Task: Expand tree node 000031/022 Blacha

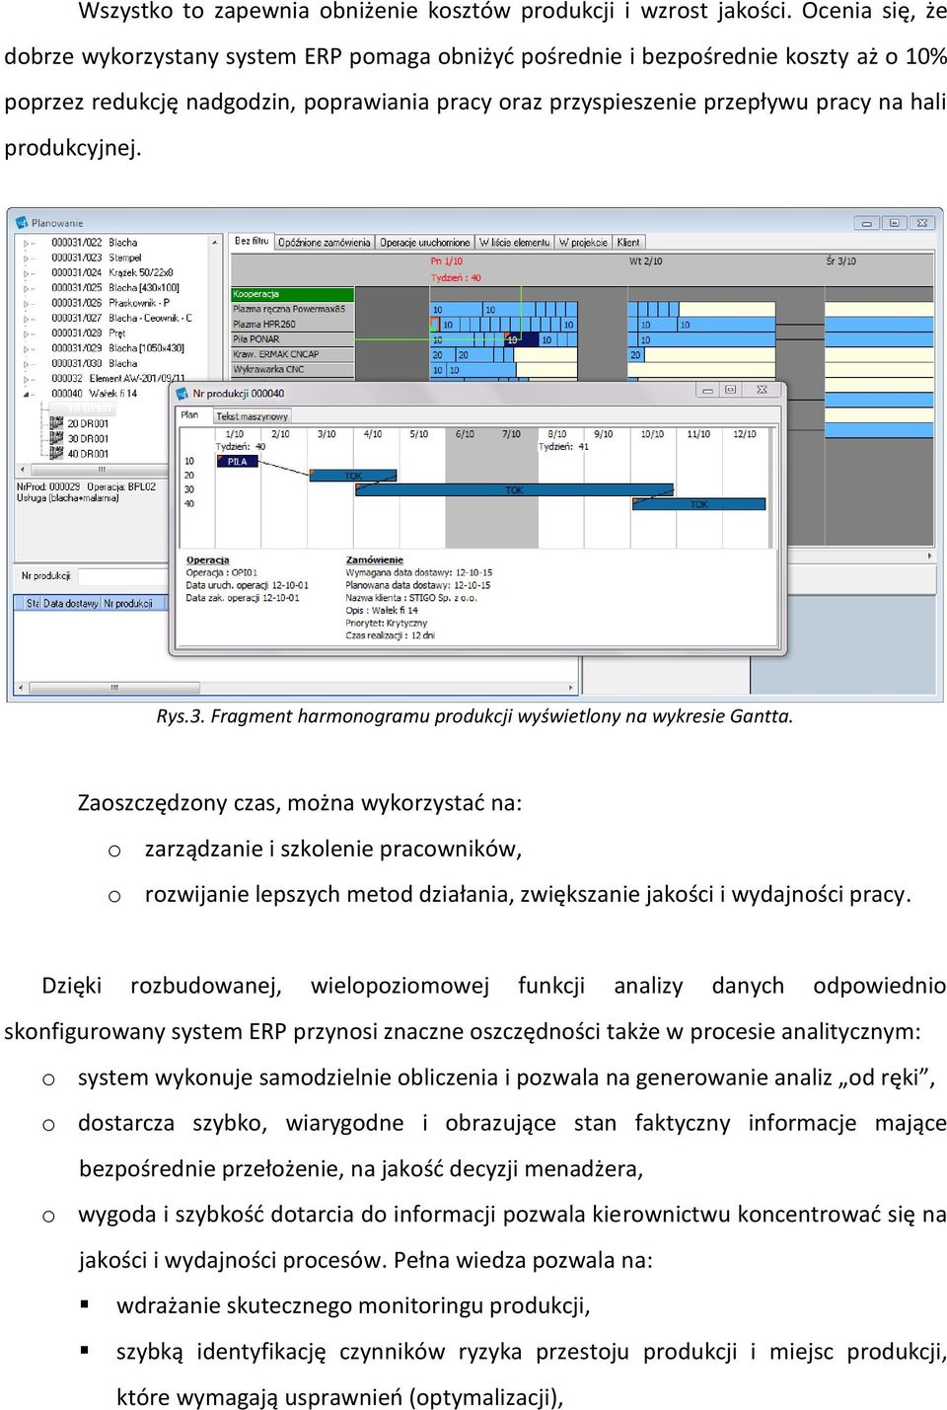Action: [x=27, y=243]
